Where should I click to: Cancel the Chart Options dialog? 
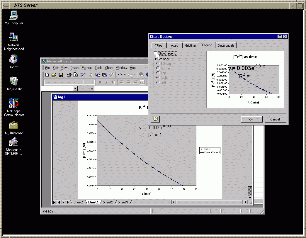pos(275,119)
